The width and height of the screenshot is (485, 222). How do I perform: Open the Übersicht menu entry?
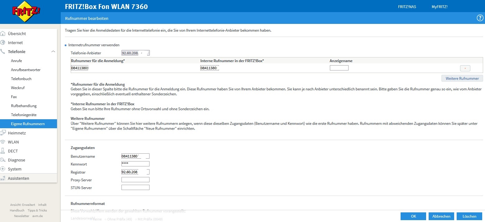17,34
